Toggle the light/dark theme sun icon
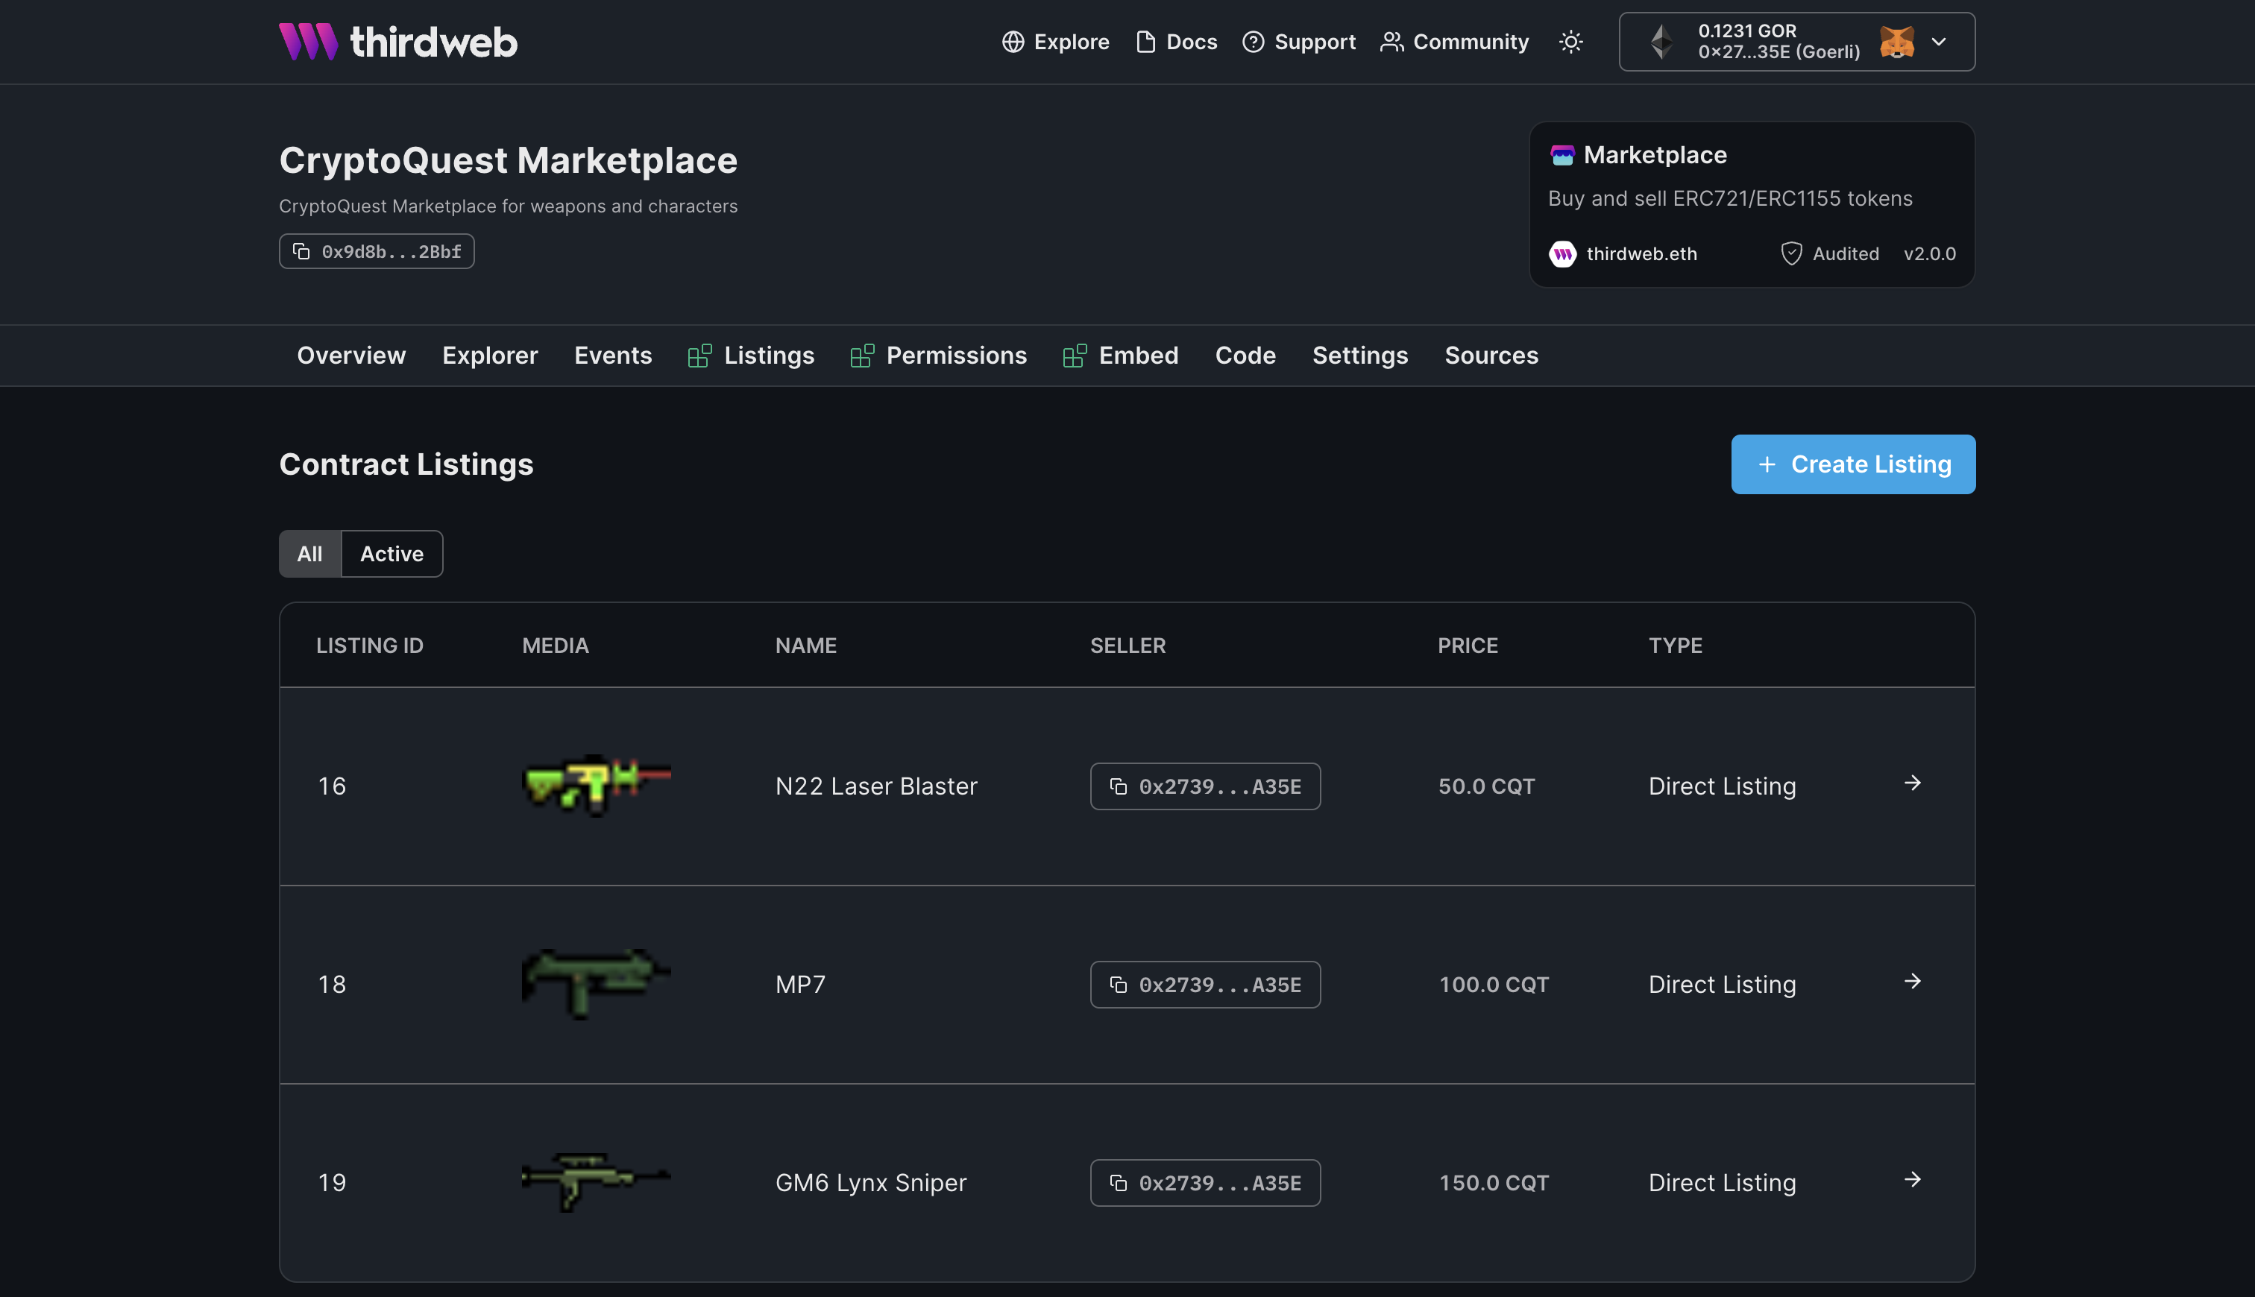Viewport: 2255px width, 1297px height. coord(1570,42)
